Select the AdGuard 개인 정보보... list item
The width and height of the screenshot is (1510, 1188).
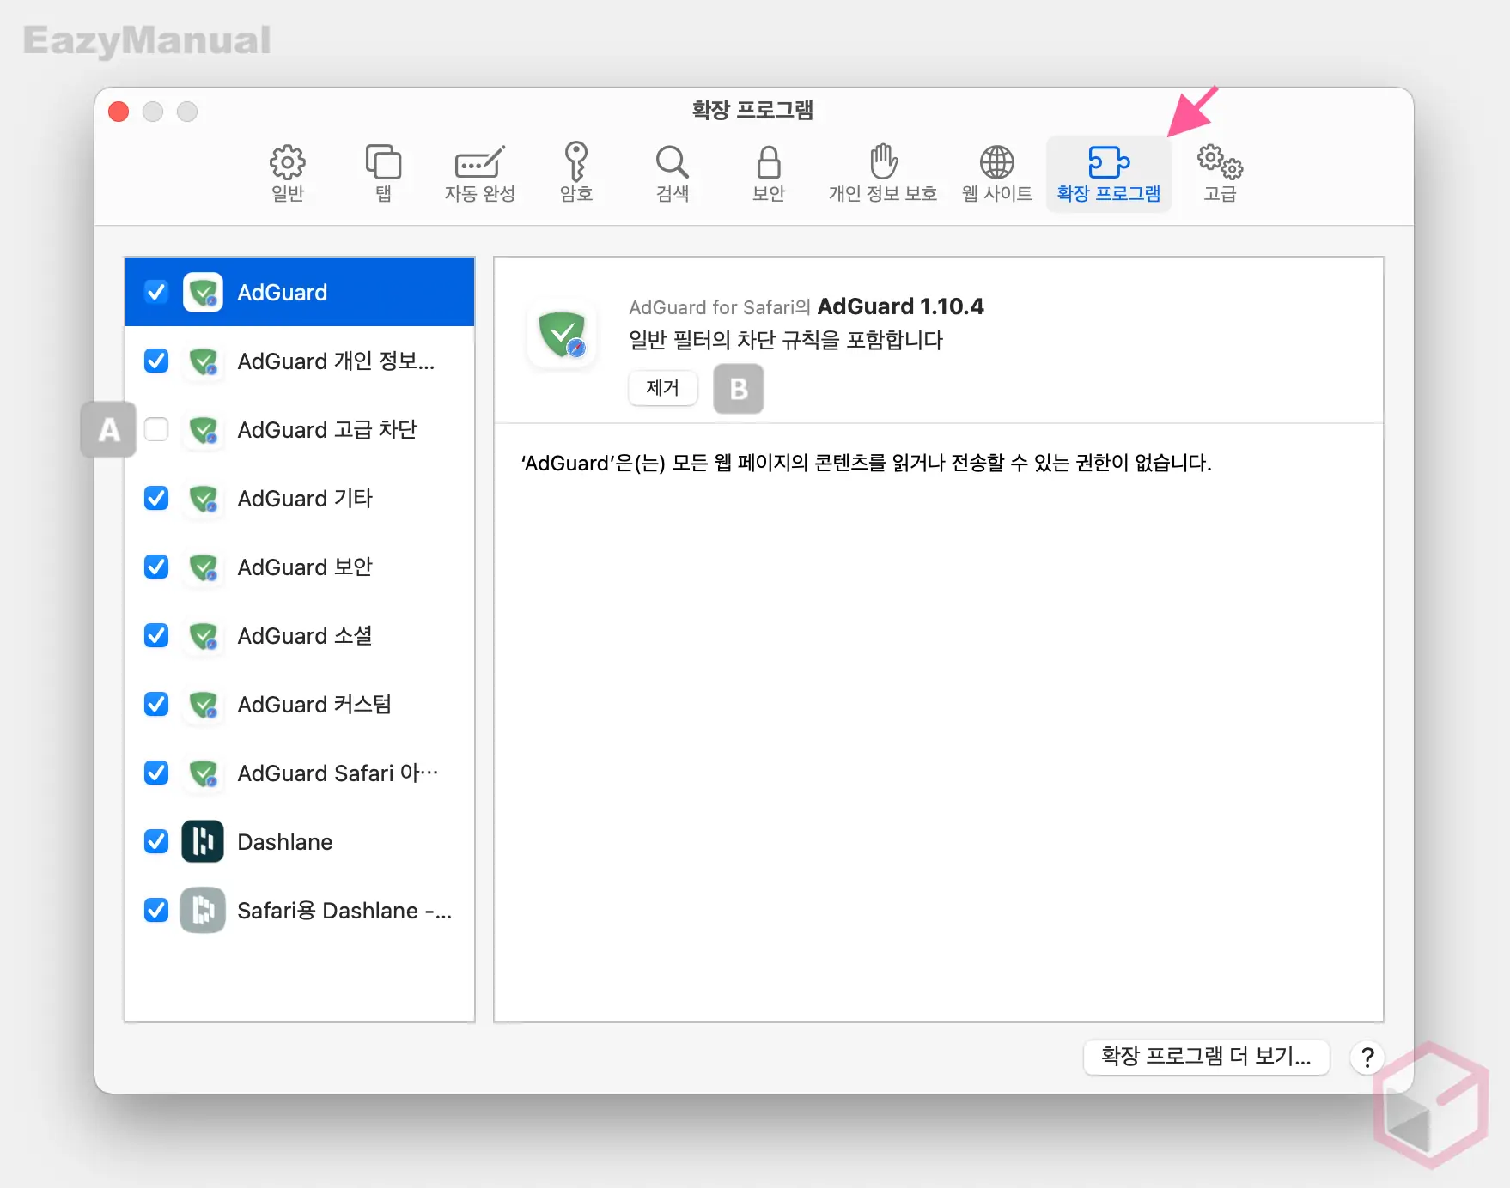pos(300,361)
